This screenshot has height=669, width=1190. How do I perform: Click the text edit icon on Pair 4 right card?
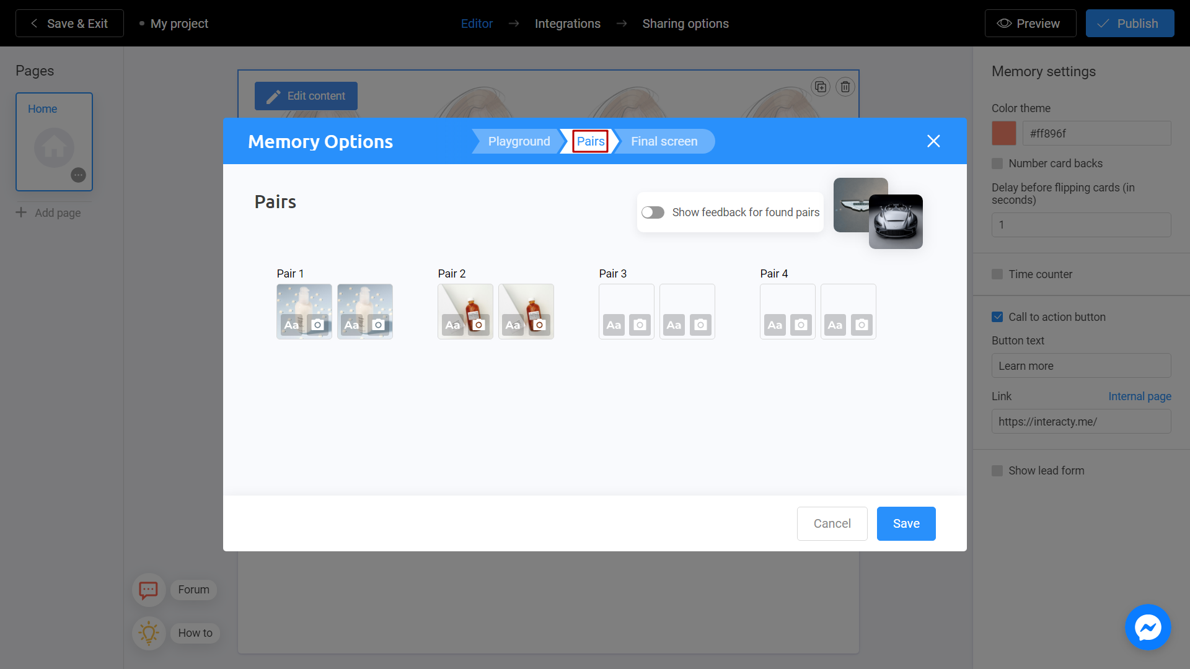tap(834, 325)
